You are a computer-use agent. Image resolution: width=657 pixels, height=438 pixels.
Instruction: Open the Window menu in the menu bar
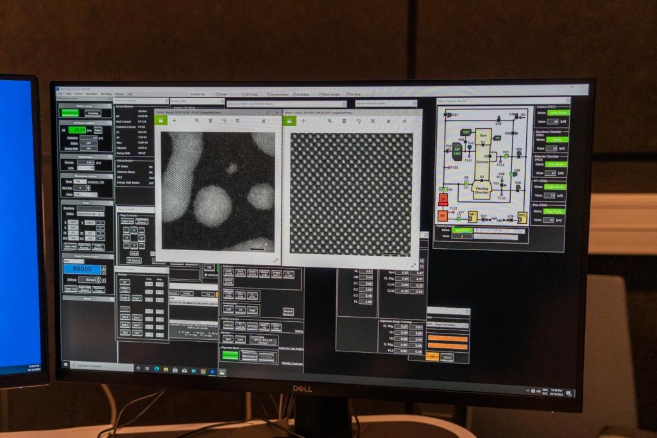[x=119, y=94]
